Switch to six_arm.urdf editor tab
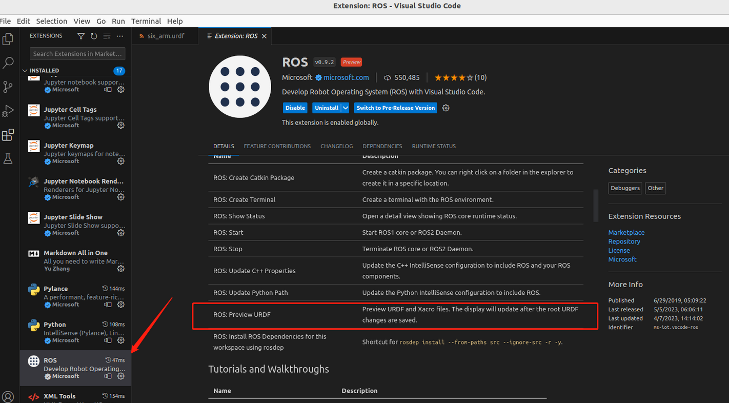This screenshot has height=403, width=729. (165, 36)
